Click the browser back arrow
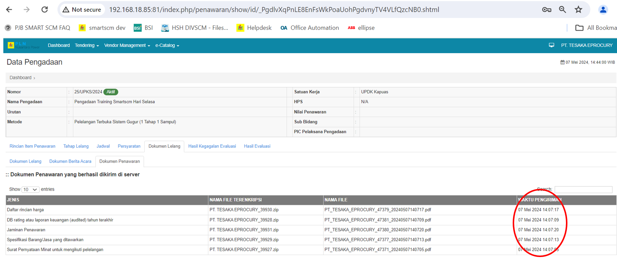The width and height of the screenshot is (617, 260). [x=9, y=10]
